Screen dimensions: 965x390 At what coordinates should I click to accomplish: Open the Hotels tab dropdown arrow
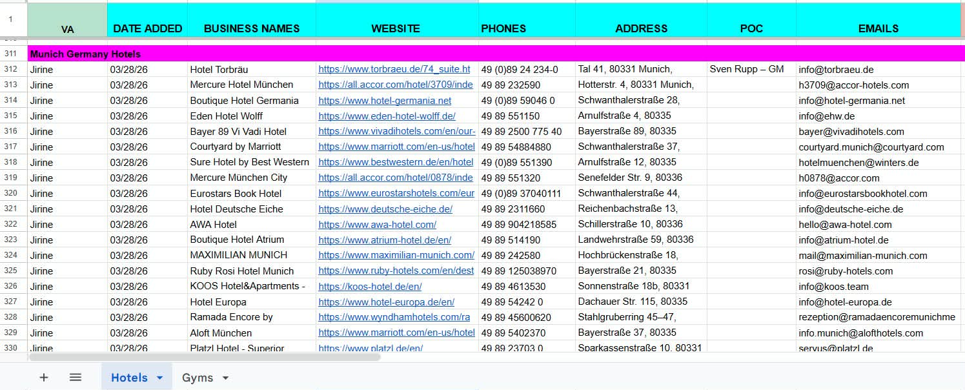pyautogui.click(x=159, y=378)
